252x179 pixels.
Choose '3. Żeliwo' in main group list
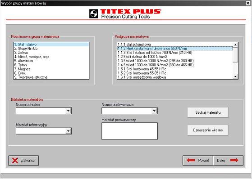click(x=51, y=53)
